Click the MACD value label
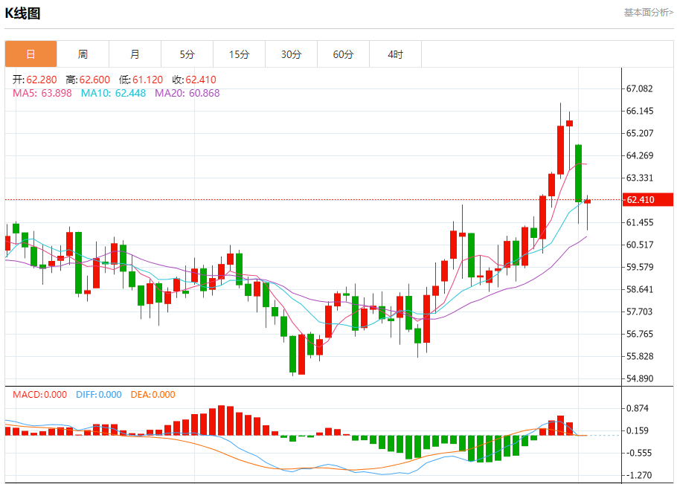The image size is (677, 484). click(x=39, y=395)
